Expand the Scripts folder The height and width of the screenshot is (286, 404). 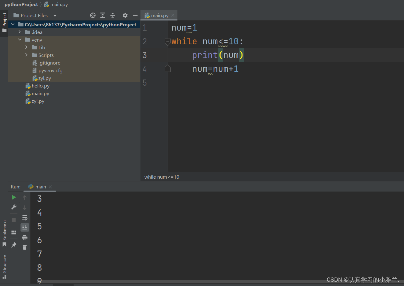[26, 55]
